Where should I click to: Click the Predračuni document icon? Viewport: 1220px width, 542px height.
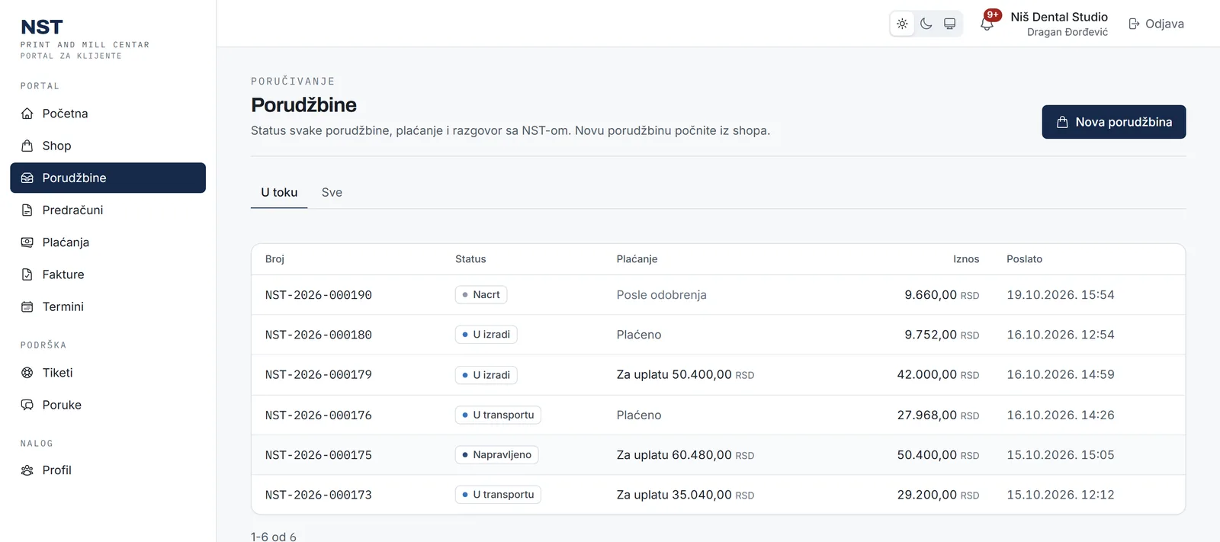tap(27, 210)
